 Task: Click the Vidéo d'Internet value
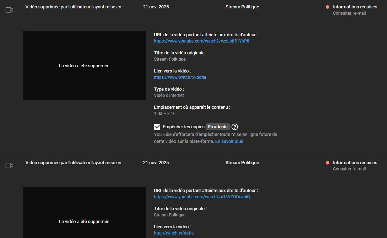[x=169, y=95]
